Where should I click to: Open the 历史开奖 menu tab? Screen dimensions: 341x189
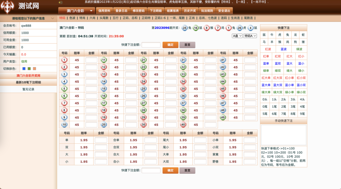(x=190, y=11)
